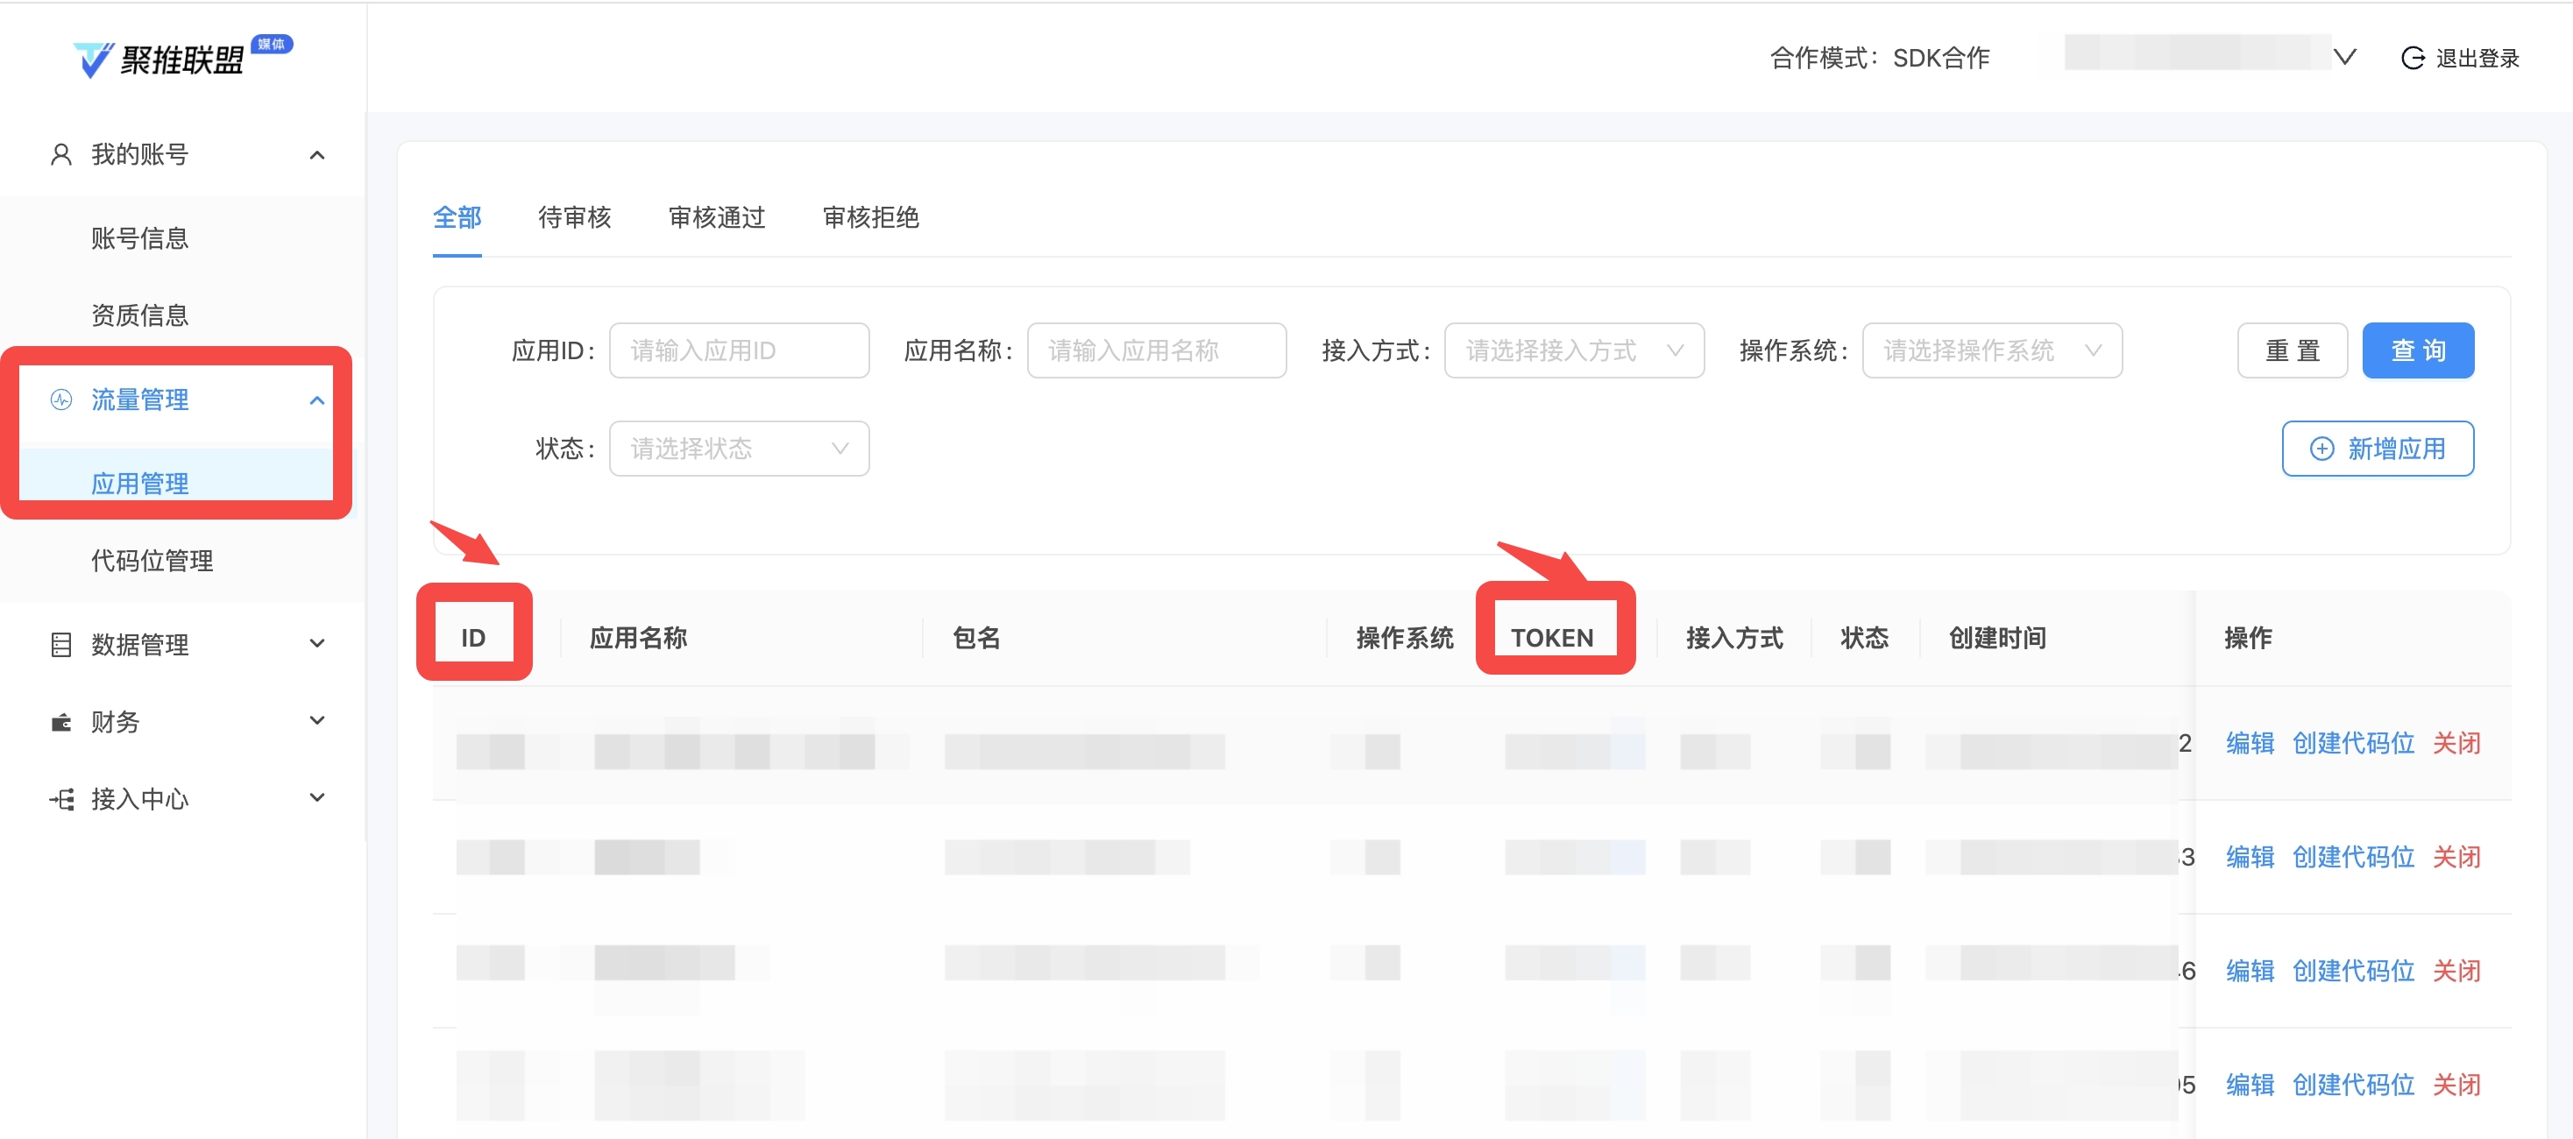Image resolution: width=2573 pixels, height=1139 pixels.
Task: Select 应用管理 in the sidebar
Action: pos(140,483)
